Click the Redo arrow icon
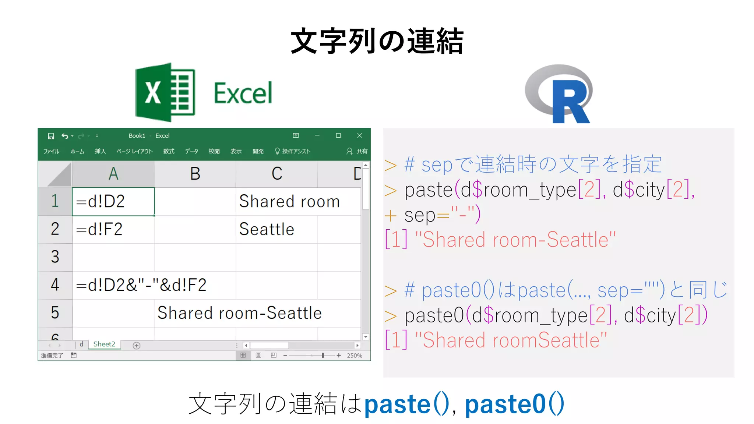Viewport: 754px width, 424px height. [x=81, y=136]
